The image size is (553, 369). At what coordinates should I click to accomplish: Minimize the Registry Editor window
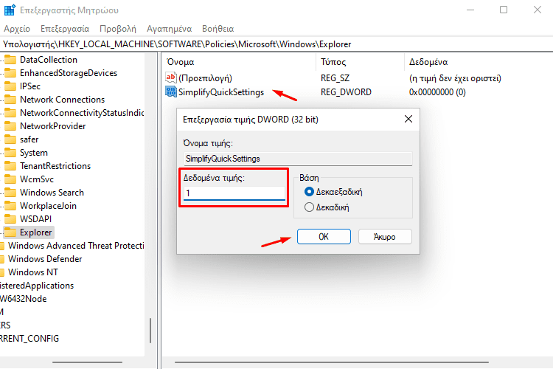[470, 10]
